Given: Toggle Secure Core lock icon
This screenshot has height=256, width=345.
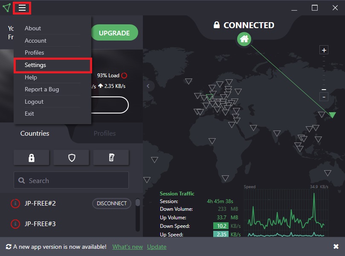Looking at the screenshot, I should tap(32, 157).
